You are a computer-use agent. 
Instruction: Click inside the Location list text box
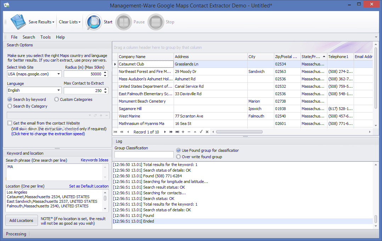coord(54,201)
